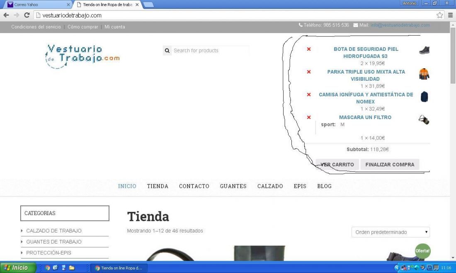Expand hidden system tray icons arrow

click(x=397, y=268)
